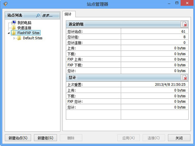
Task: Click the 连接(C) button
Action: coord(154,138)
